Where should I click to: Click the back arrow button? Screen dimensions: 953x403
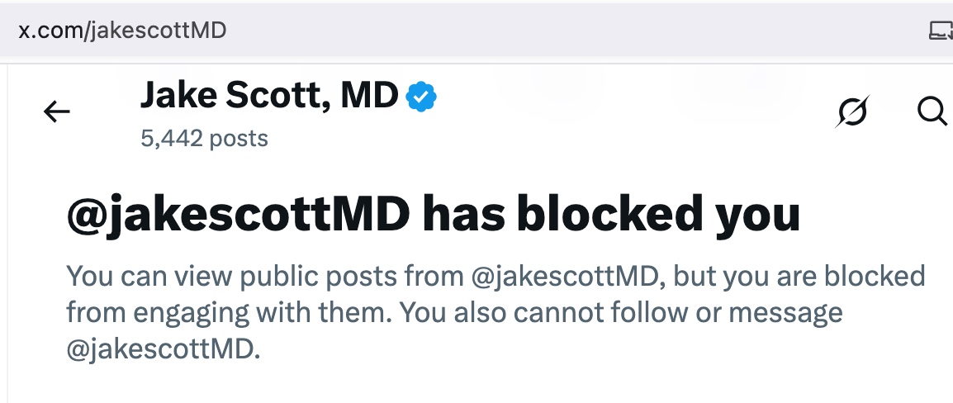pyautogui.click(x=57, y=111)
